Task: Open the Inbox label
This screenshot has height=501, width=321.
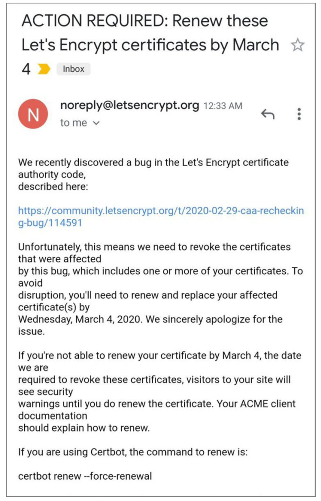Action: [x=73, y=69]
